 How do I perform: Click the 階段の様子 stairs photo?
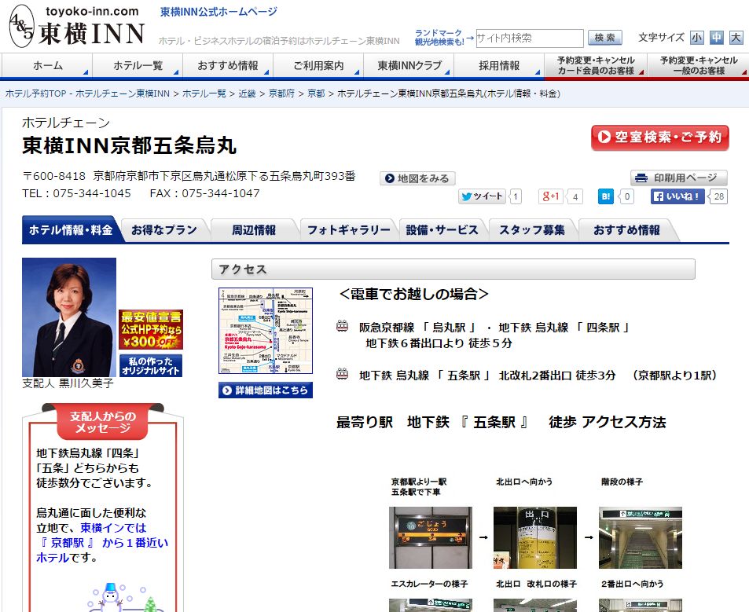pyautogui.click(x=641, y=537)
